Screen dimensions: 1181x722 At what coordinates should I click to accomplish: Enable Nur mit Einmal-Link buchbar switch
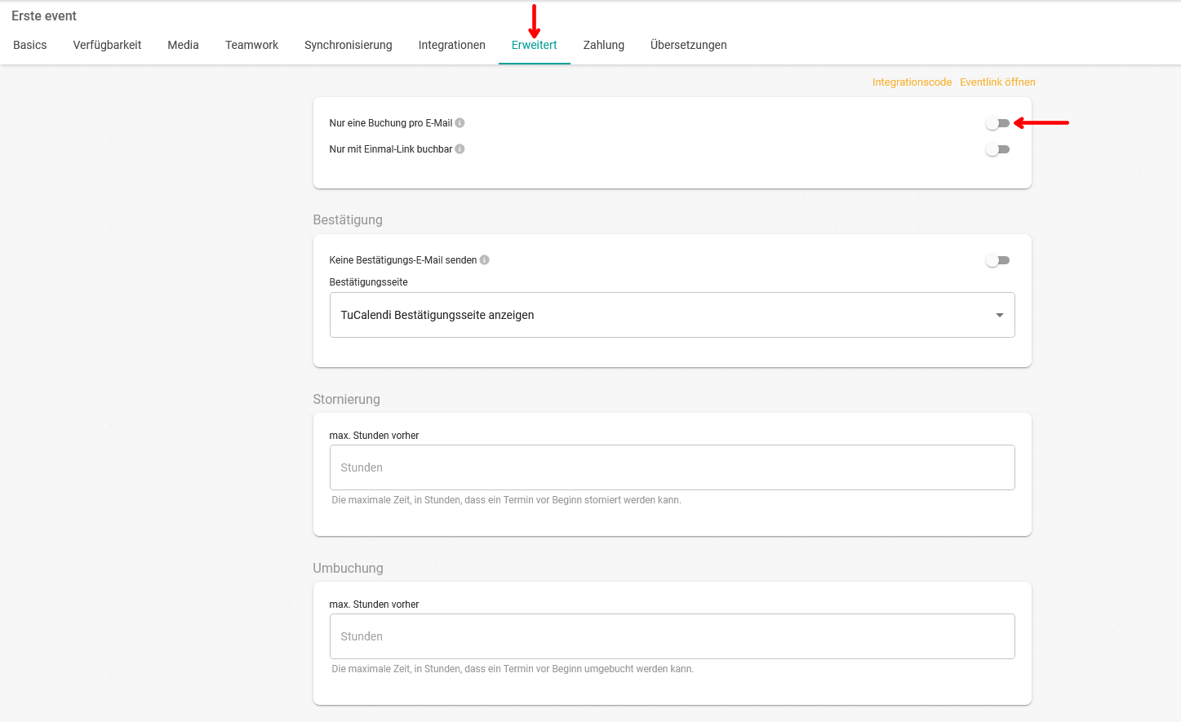997,149
